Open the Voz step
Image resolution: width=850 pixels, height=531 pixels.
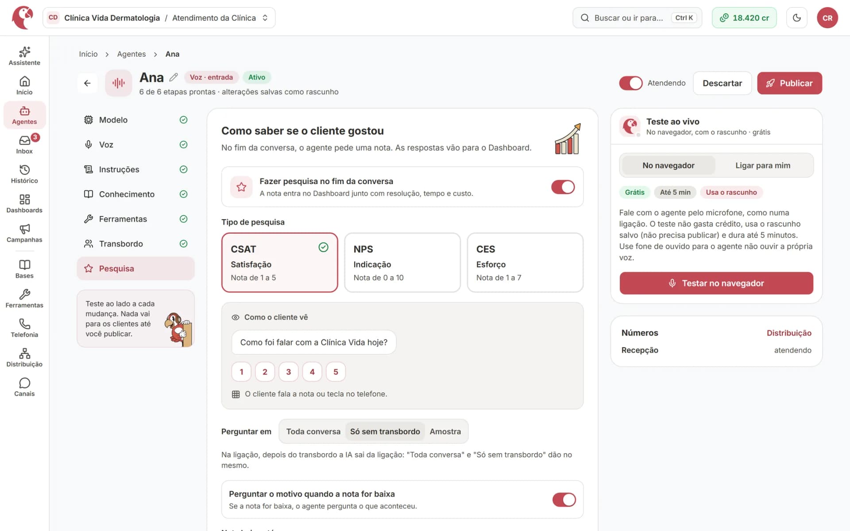pyautogui.click(x=135, y=145)
